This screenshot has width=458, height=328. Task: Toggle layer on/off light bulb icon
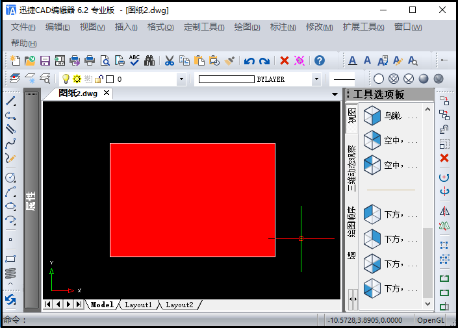pos(66,79)
